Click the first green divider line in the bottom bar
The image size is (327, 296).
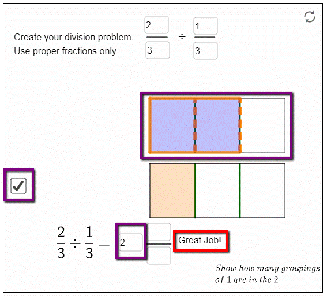(x=195, y=190)
